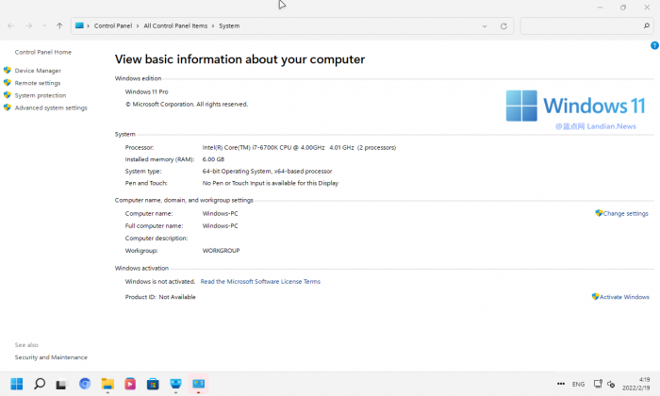Select All Control Panel Items breadcrumb
The height and width of the screenshot is (396, 660).
176,25
